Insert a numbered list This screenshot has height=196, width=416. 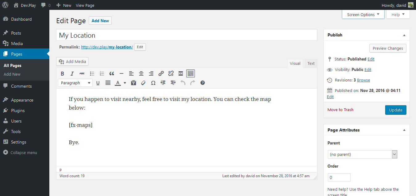(102, 73)
